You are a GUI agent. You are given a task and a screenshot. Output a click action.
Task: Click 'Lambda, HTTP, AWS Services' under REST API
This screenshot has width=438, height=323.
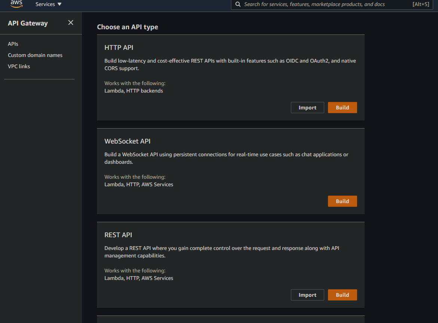point(139,278)
